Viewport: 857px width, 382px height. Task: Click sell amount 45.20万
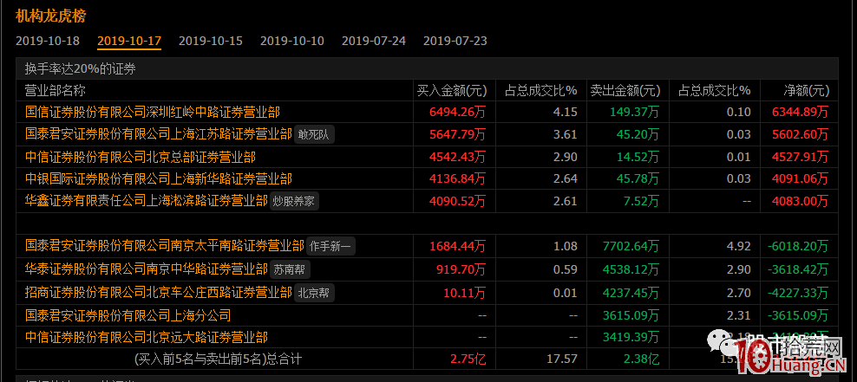(638, 134)
